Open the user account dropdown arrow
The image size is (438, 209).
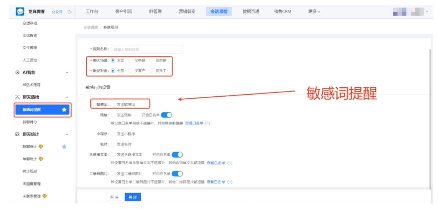pyautogui.click(x=427, y=11)
